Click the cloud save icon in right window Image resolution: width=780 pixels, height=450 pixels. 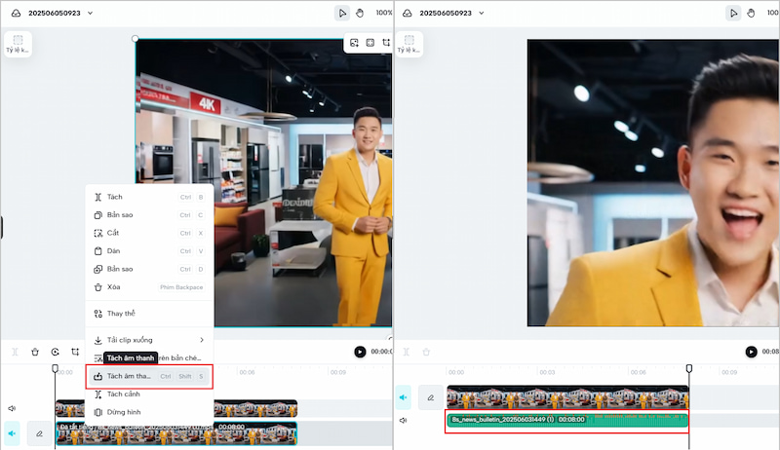coord(407,13)
